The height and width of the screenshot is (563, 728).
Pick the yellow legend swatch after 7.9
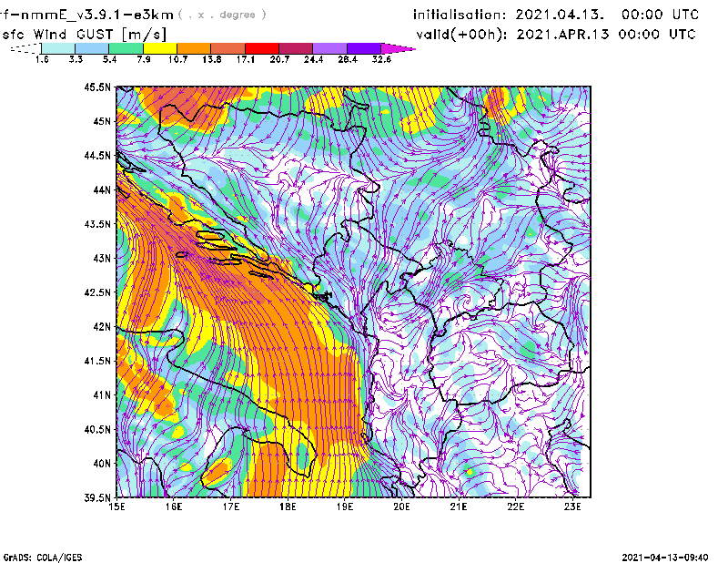coord(160,48)
